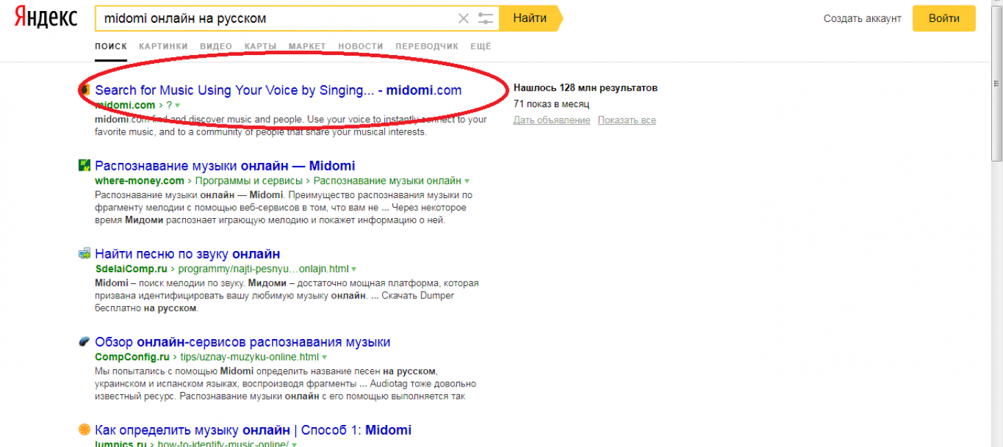Click the CompConfig.ru result favicon

click(85, 341)
